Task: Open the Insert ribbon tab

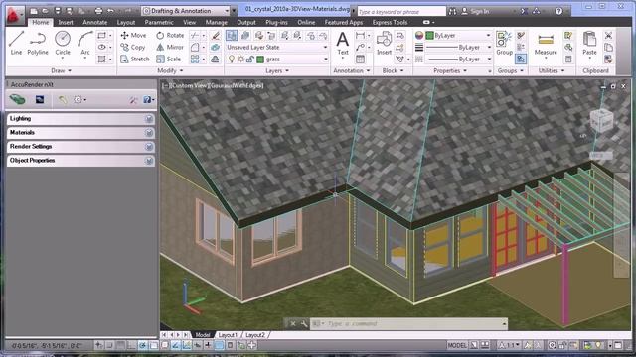Action: (x=66, y=22)
